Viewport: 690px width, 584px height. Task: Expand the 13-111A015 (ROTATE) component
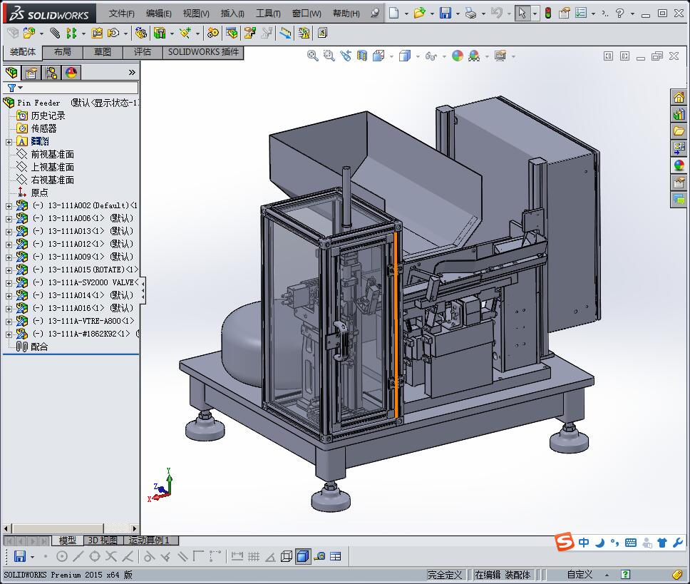pos(9,270)
